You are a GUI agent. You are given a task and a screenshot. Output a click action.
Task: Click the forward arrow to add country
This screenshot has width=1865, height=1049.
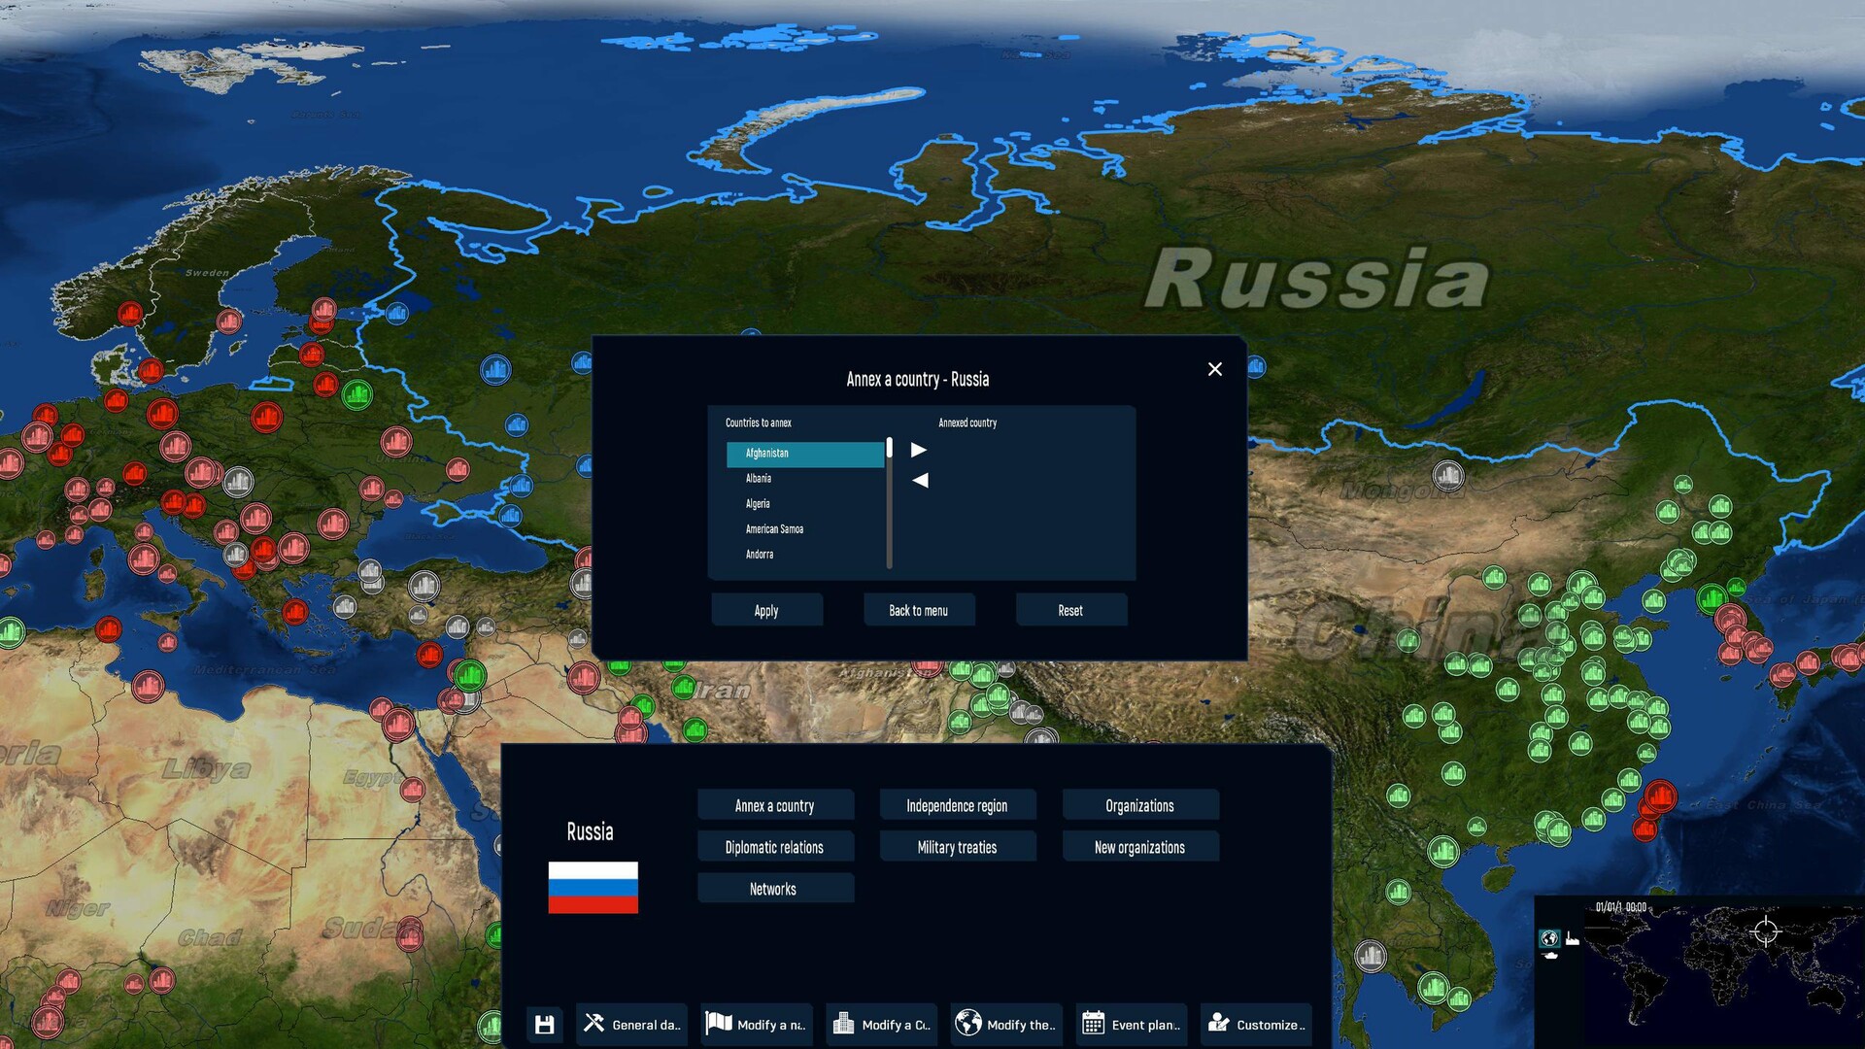tap(920, 450)
